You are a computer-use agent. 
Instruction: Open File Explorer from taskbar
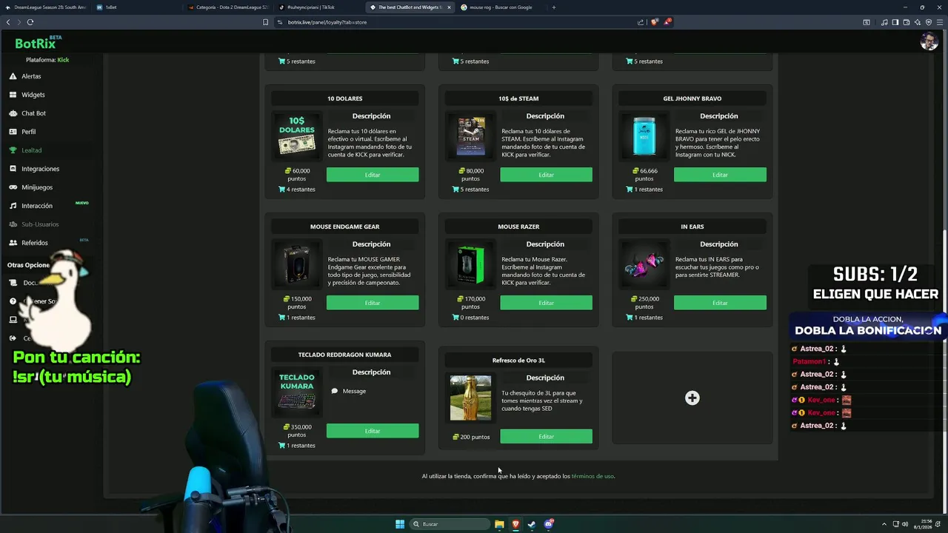[x=499, y=524]
